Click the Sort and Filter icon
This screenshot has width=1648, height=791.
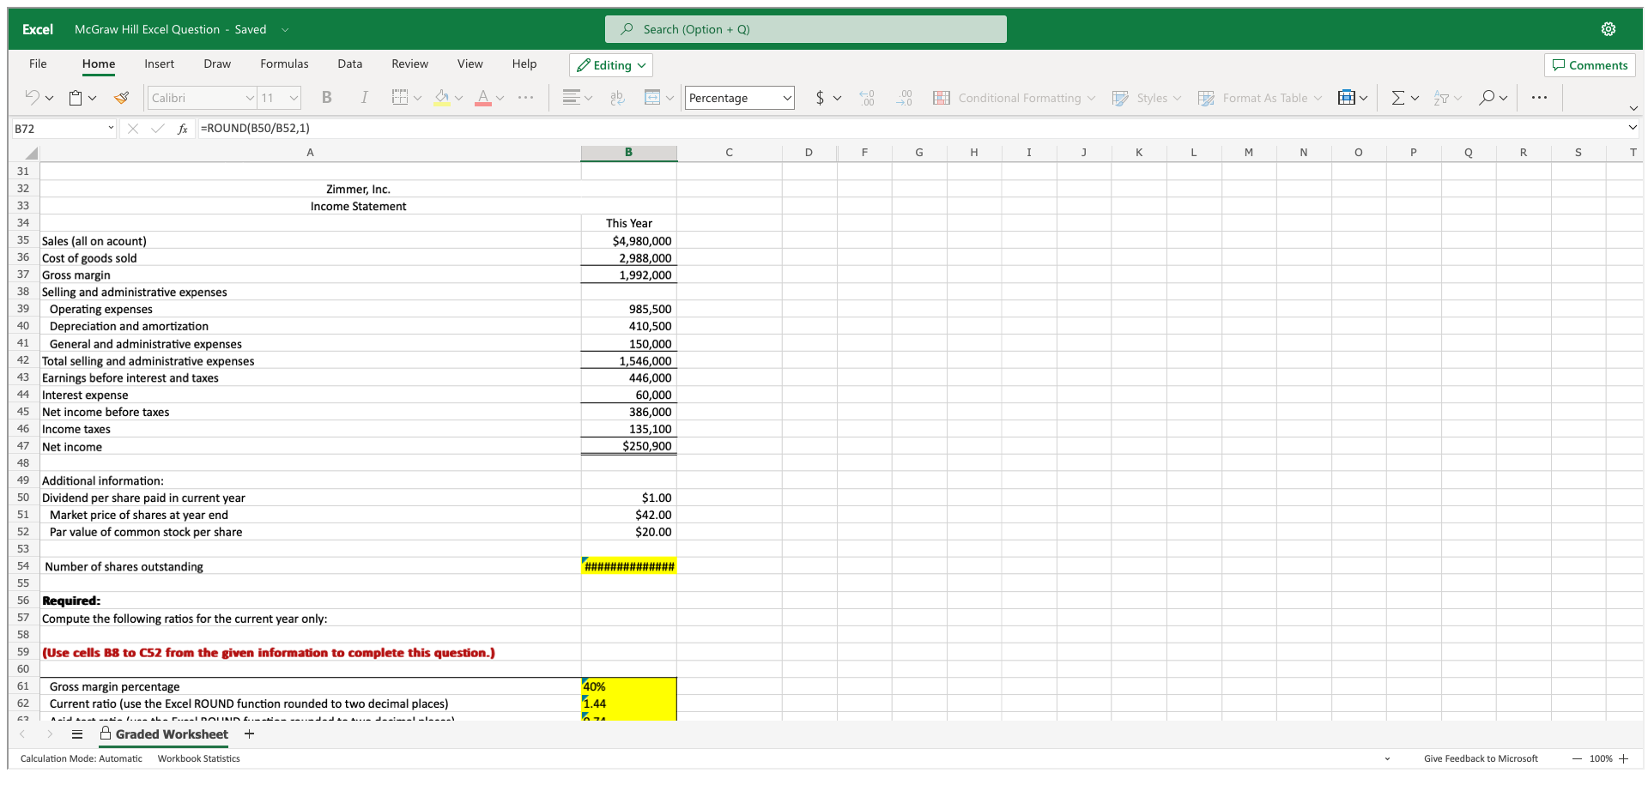tap(1441, 98)
